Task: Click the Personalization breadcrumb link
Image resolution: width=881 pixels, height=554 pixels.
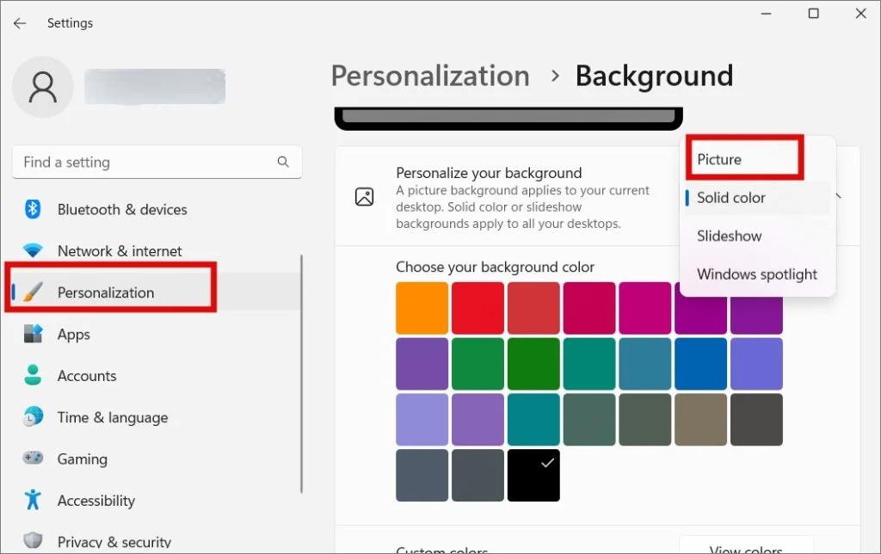Action: (430, 76)
